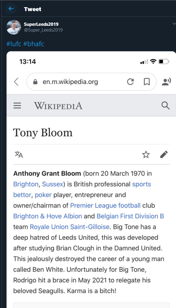Viewport: 176px width, 308px height.
Task: Open the Wikipedia hamburger menu
Action: pyautogui.click(x=17, y=106)
